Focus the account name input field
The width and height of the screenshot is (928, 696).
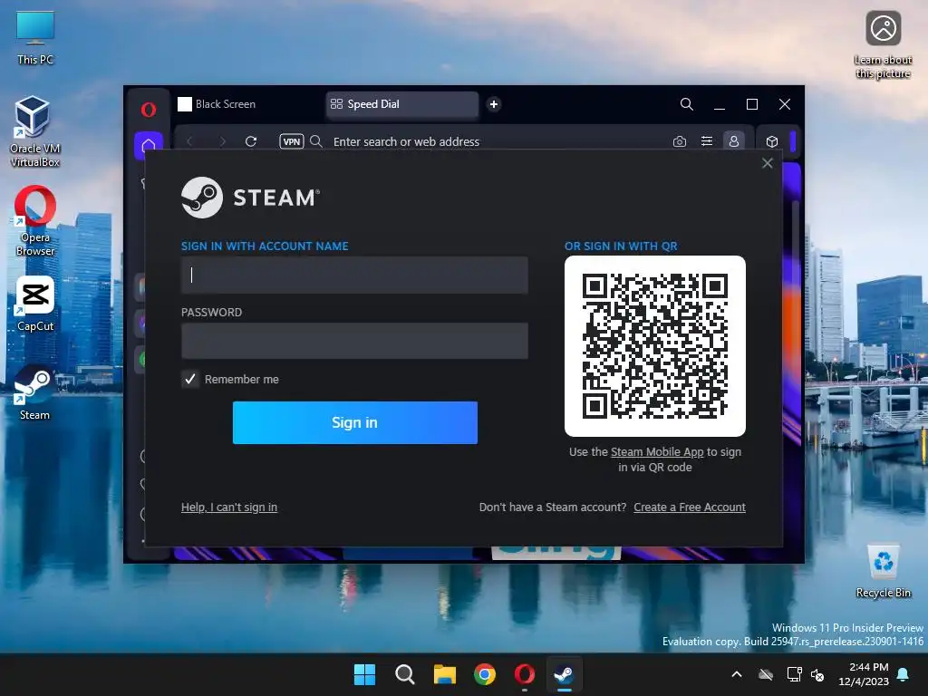354,275
